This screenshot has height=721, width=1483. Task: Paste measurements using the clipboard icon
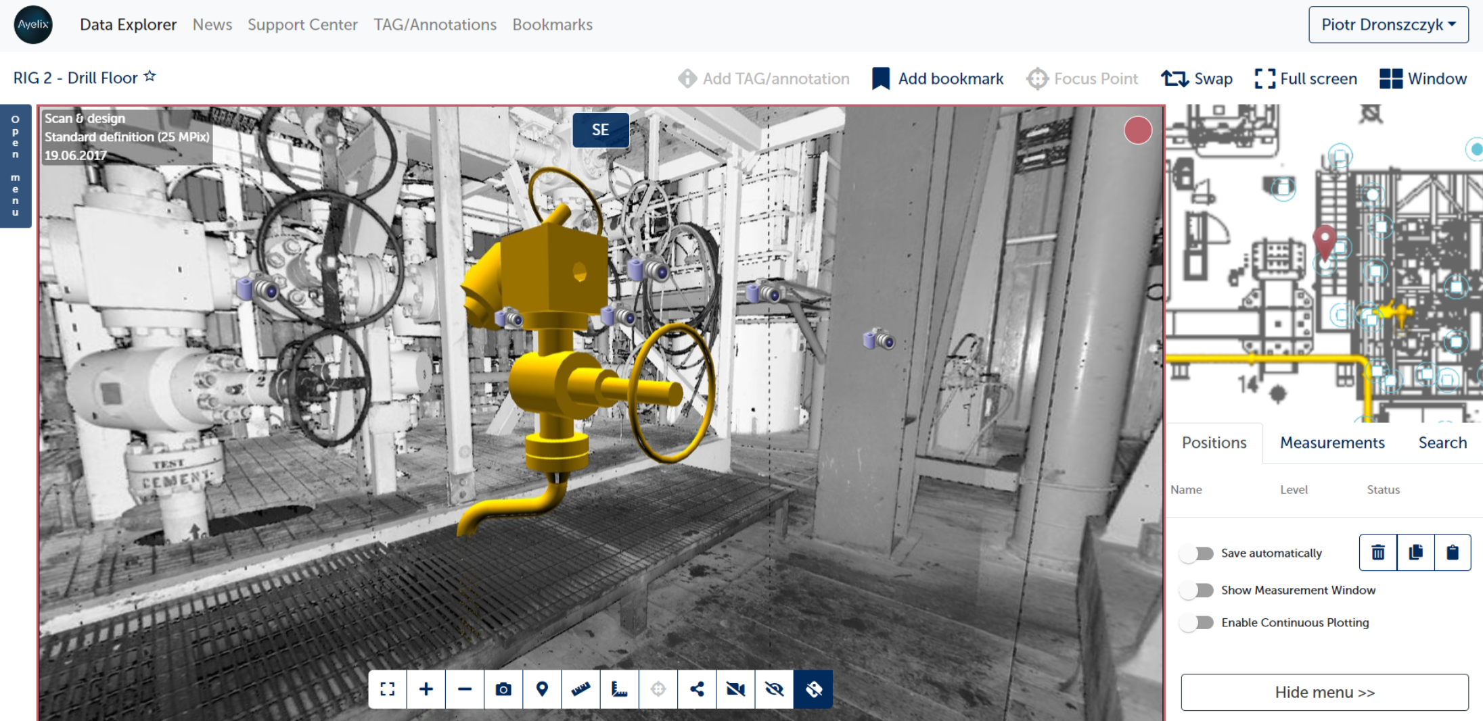(1453, 553)
